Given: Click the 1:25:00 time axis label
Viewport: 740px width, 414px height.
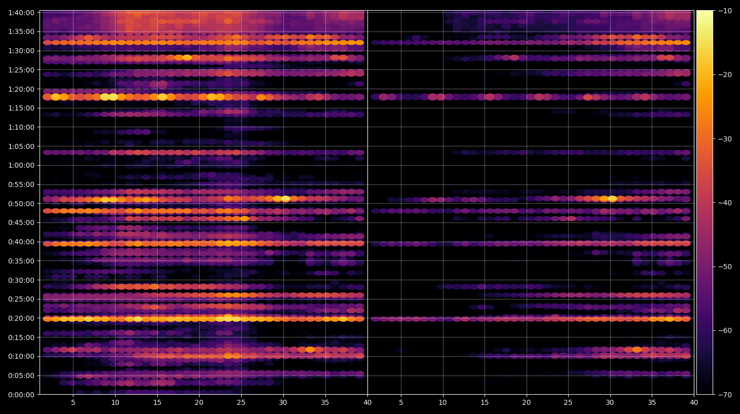Looking at the screenshot, I should point(21,70).
